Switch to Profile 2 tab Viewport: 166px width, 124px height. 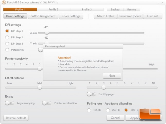[54, 9]
